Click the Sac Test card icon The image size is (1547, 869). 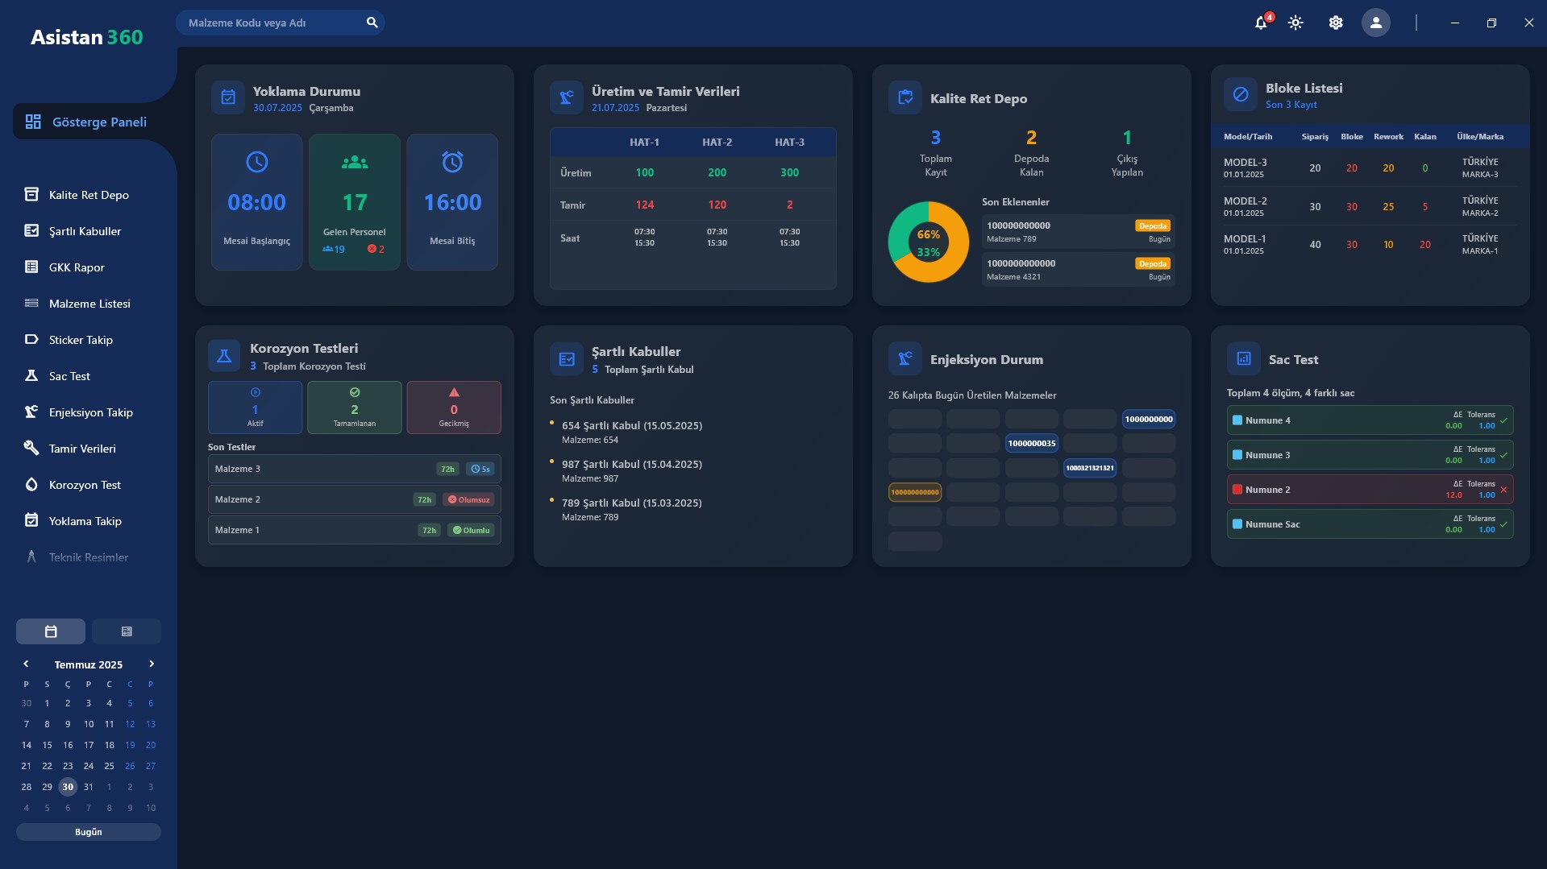(x=1243, y=359)
